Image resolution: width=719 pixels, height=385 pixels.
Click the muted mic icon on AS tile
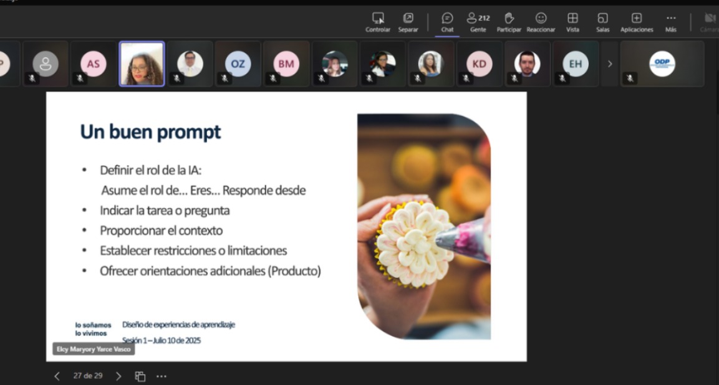[80, 78]
